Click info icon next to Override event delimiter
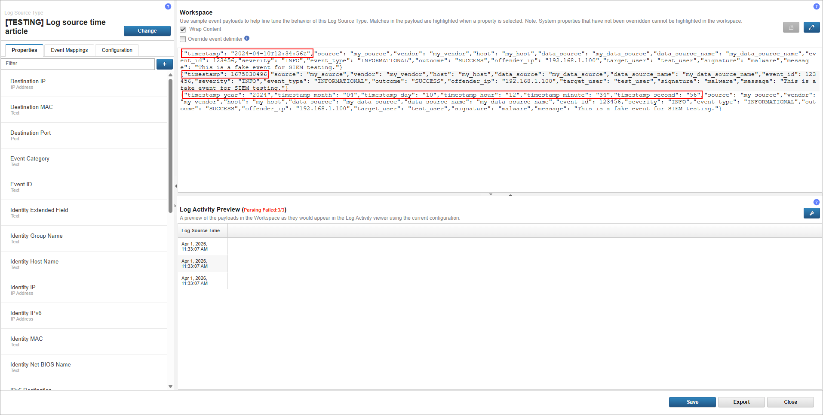The height and width of the screenshot is (415, 823). (x=247, y=38)
